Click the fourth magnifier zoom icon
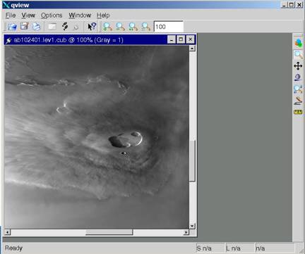 pyautogui.click(x=145, y=27)
